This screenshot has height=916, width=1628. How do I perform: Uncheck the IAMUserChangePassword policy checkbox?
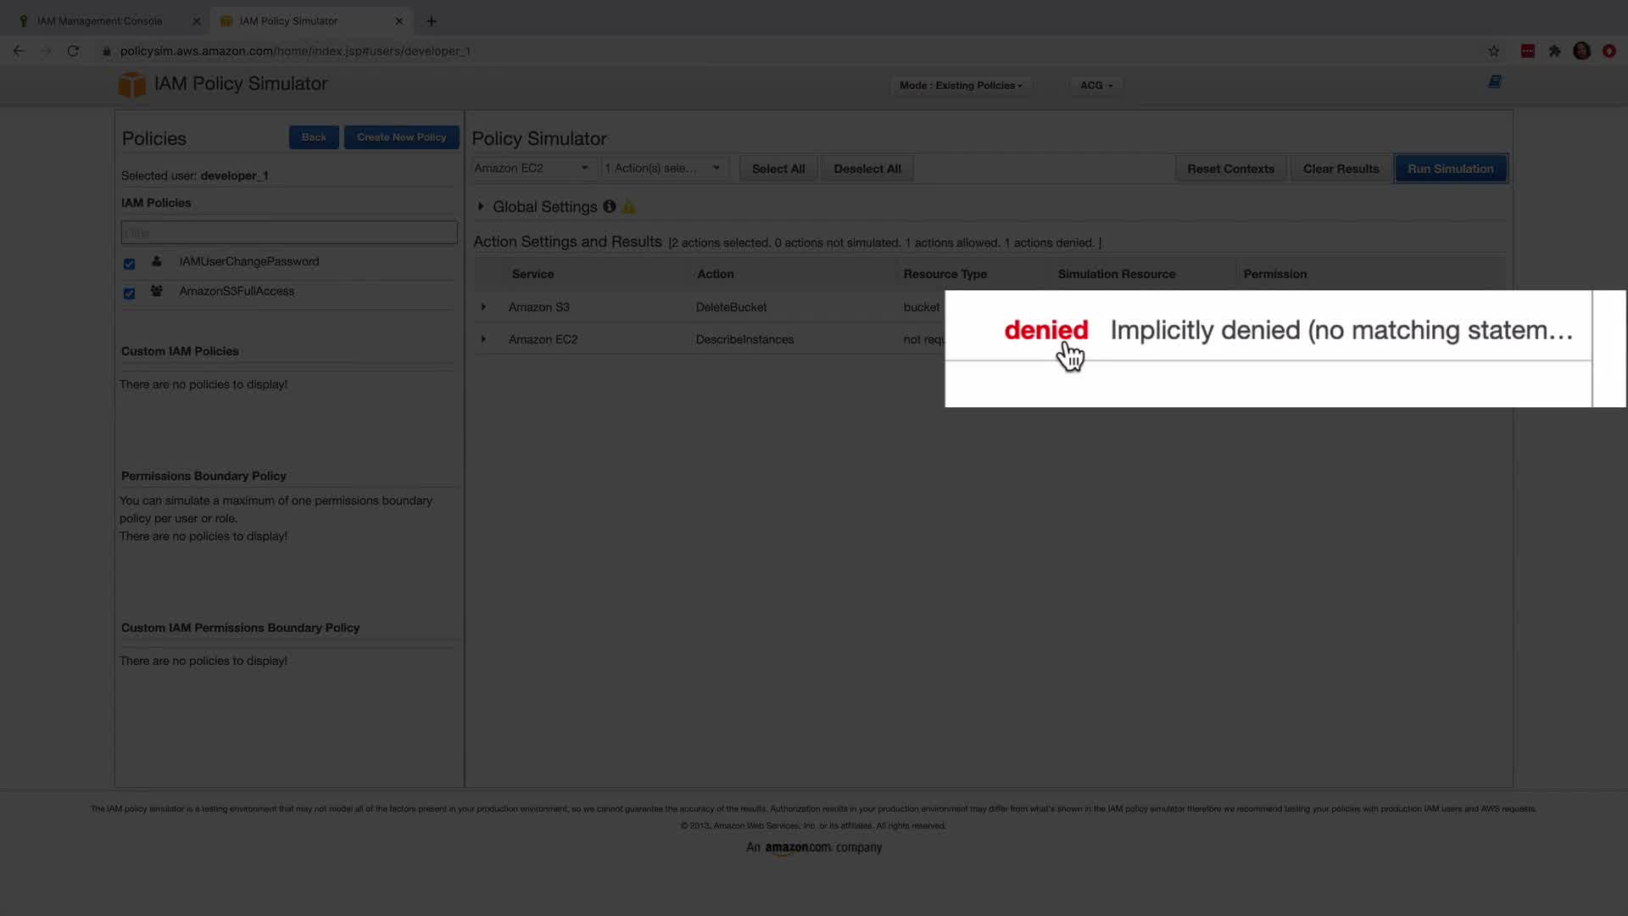coord(129,264)
